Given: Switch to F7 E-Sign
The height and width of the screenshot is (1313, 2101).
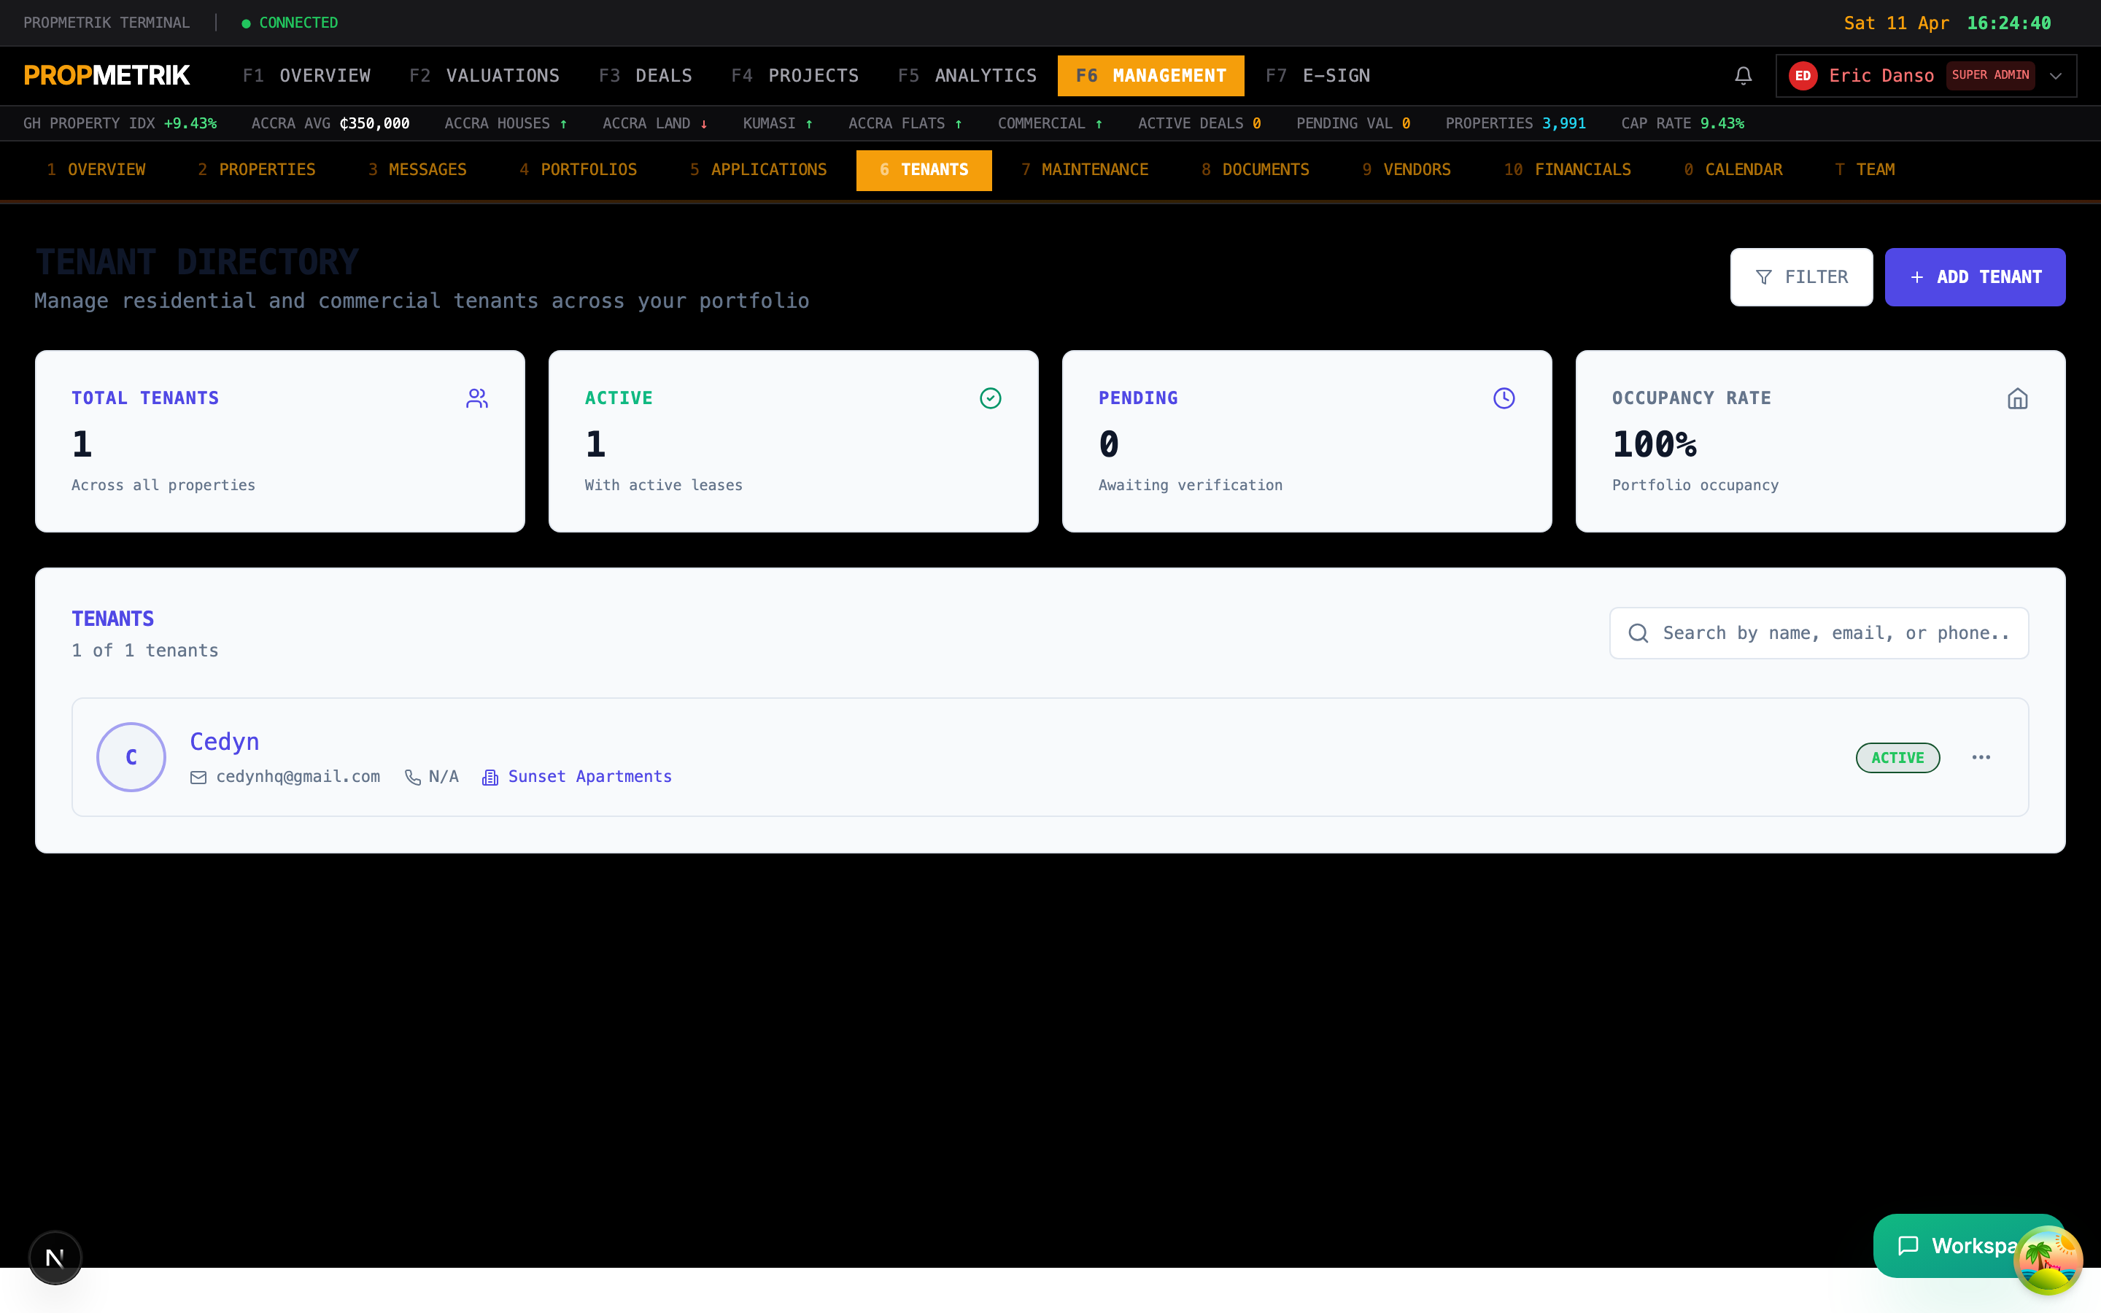Looking at the screenshot, I should [x=1317, y=76].
